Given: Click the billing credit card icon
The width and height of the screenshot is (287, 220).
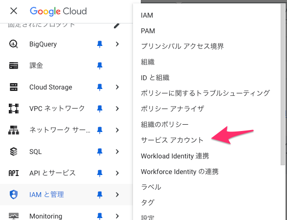Looking at the screenshot, I should click(14, 66).
